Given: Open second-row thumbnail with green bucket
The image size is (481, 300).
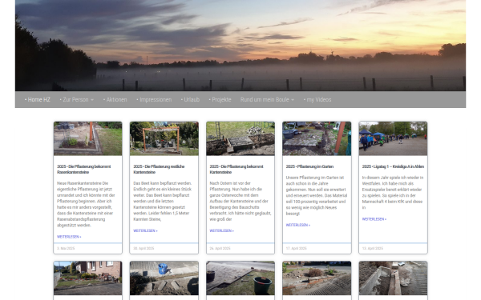Looking at the screenshot, I should [240, 278].
